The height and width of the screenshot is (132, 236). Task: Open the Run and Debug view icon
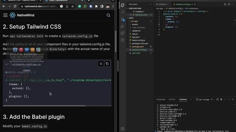[x=122, y=26]
